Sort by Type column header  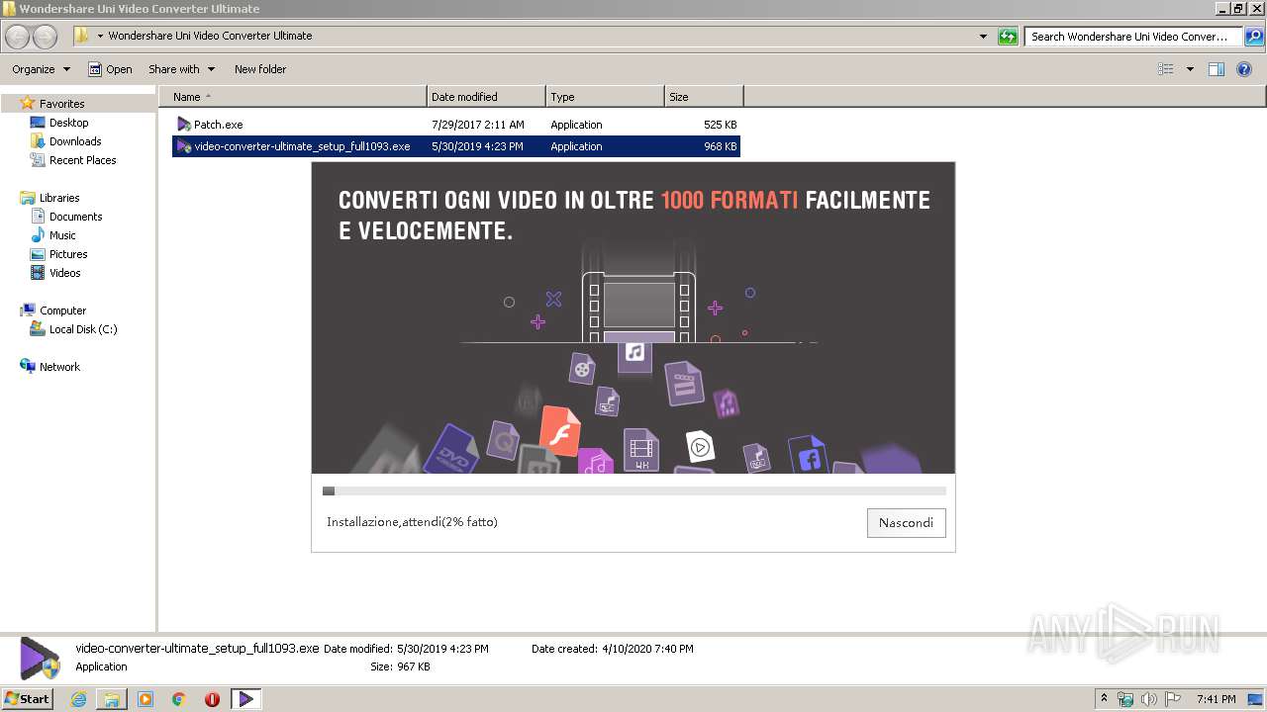pos(605,97)
